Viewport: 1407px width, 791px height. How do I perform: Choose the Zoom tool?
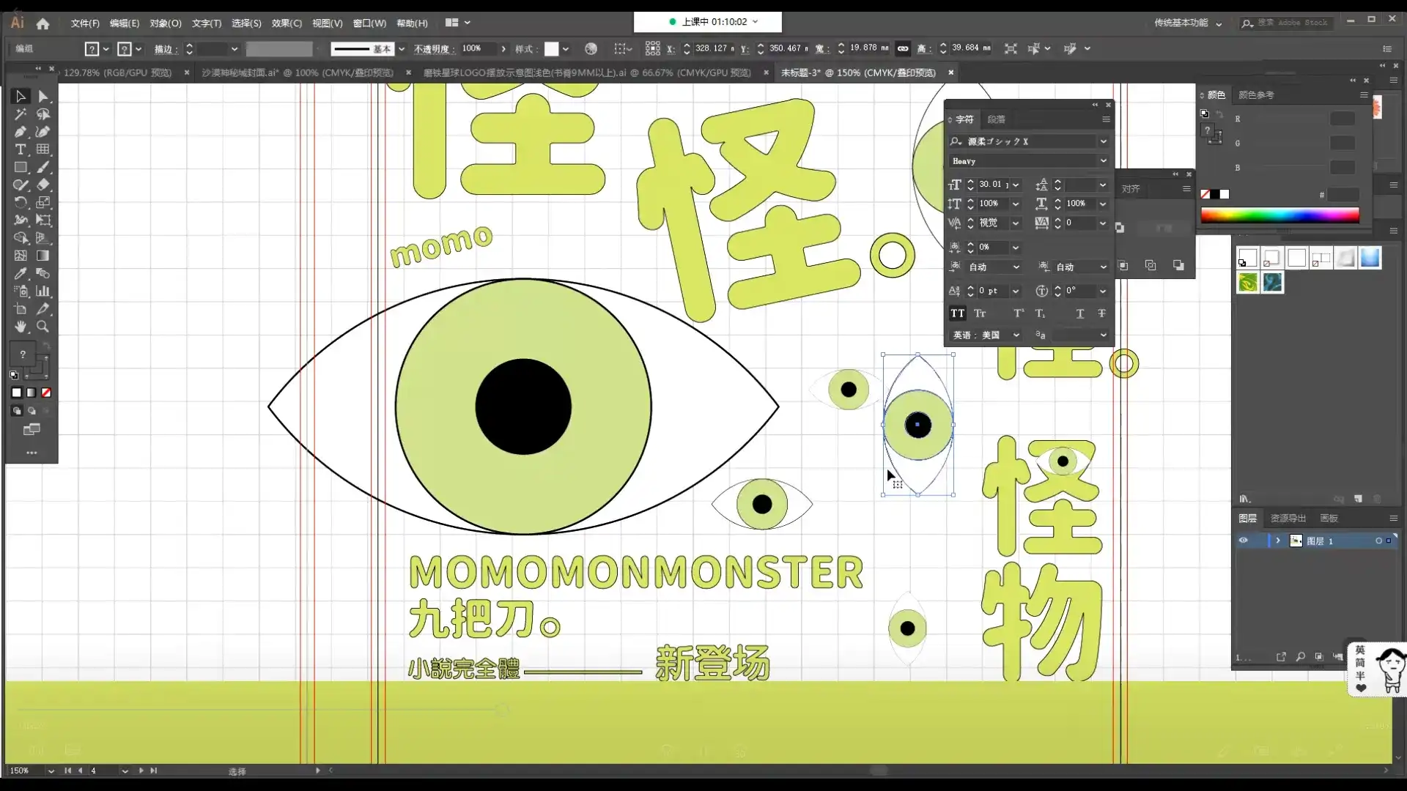pos(43,327)
